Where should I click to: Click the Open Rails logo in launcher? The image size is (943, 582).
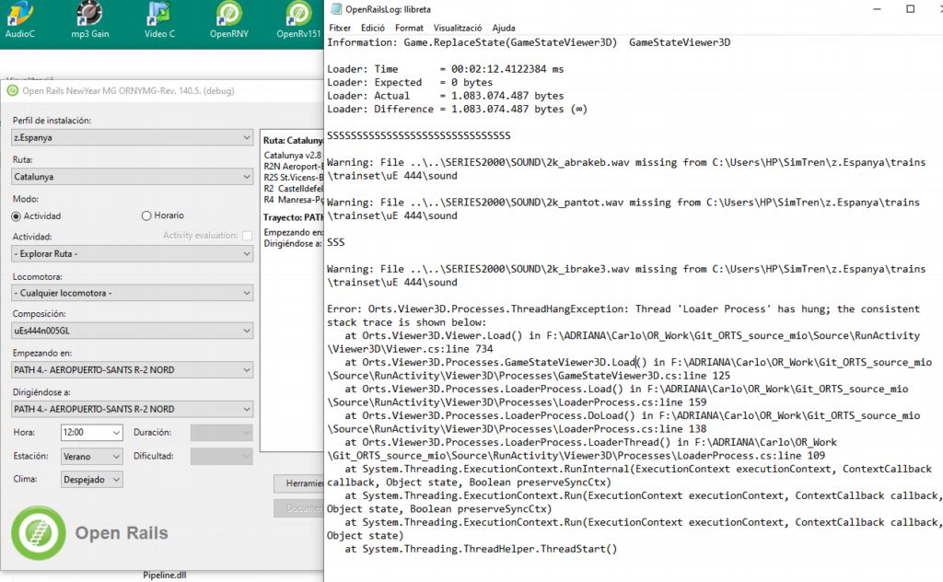pos(39,533)
